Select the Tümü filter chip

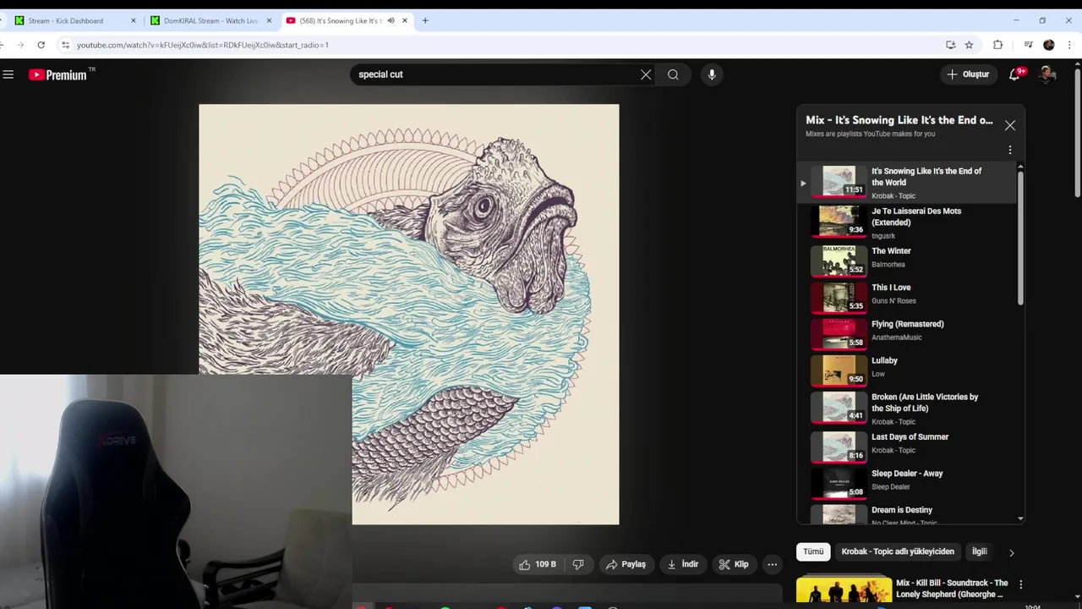(x=813, y=551)
